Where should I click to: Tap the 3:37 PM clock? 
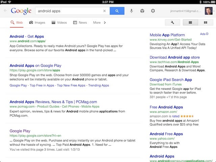point(108,2)
